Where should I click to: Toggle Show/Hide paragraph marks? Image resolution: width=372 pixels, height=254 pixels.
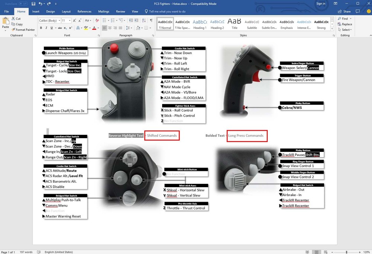[x=151, y=20]
